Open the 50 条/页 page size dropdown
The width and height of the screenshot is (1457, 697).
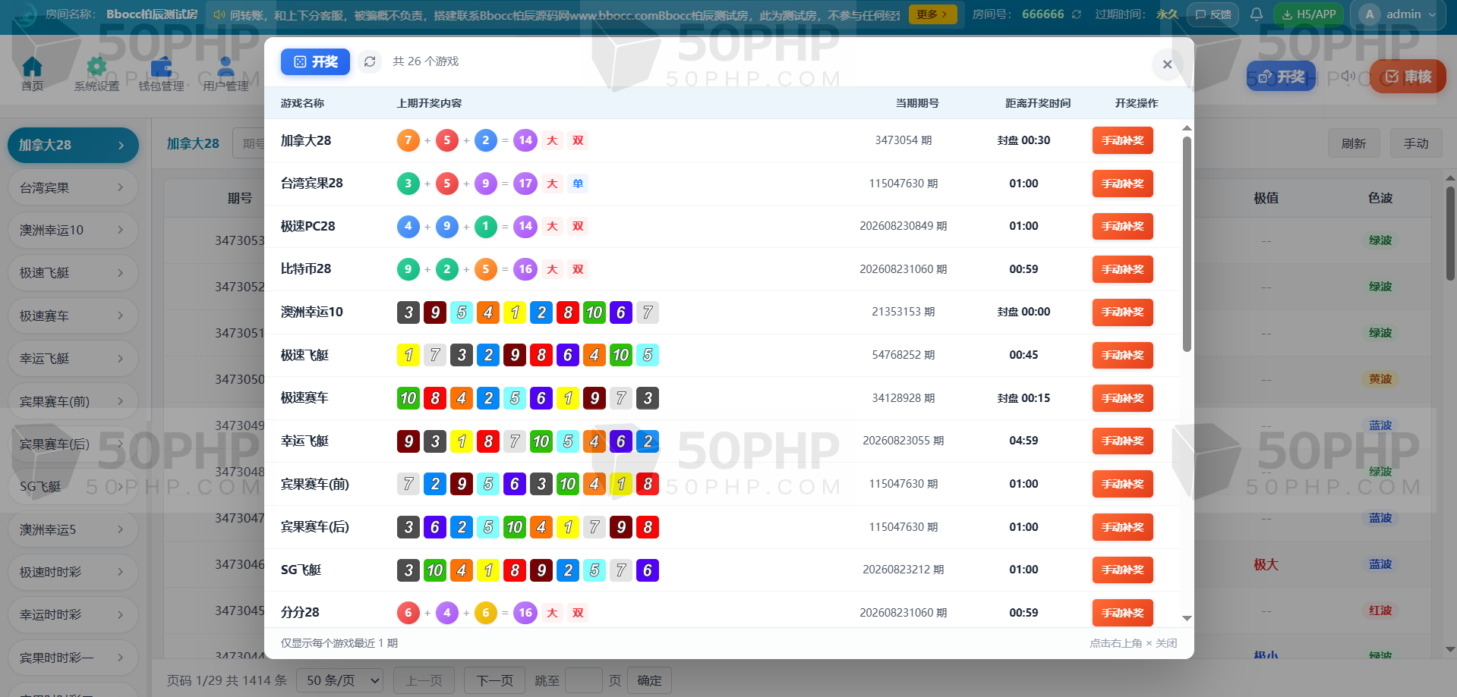coord(339,680)
